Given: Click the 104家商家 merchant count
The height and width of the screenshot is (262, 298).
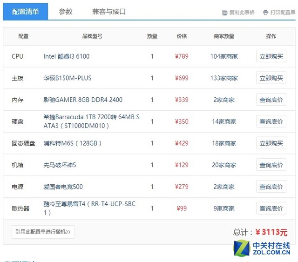Looking at the screenshot, I should pyautogui.click(x=224, y=56).
